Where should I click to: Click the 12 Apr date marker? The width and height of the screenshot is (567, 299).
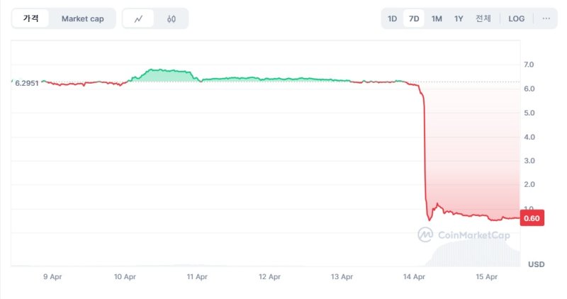269,276
